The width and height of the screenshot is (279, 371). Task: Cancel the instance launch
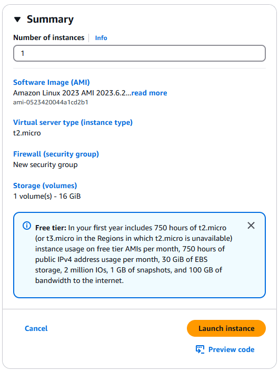point(36,328)
